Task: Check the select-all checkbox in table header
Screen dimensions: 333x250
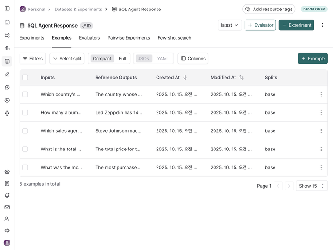Action: coord(25,77)
